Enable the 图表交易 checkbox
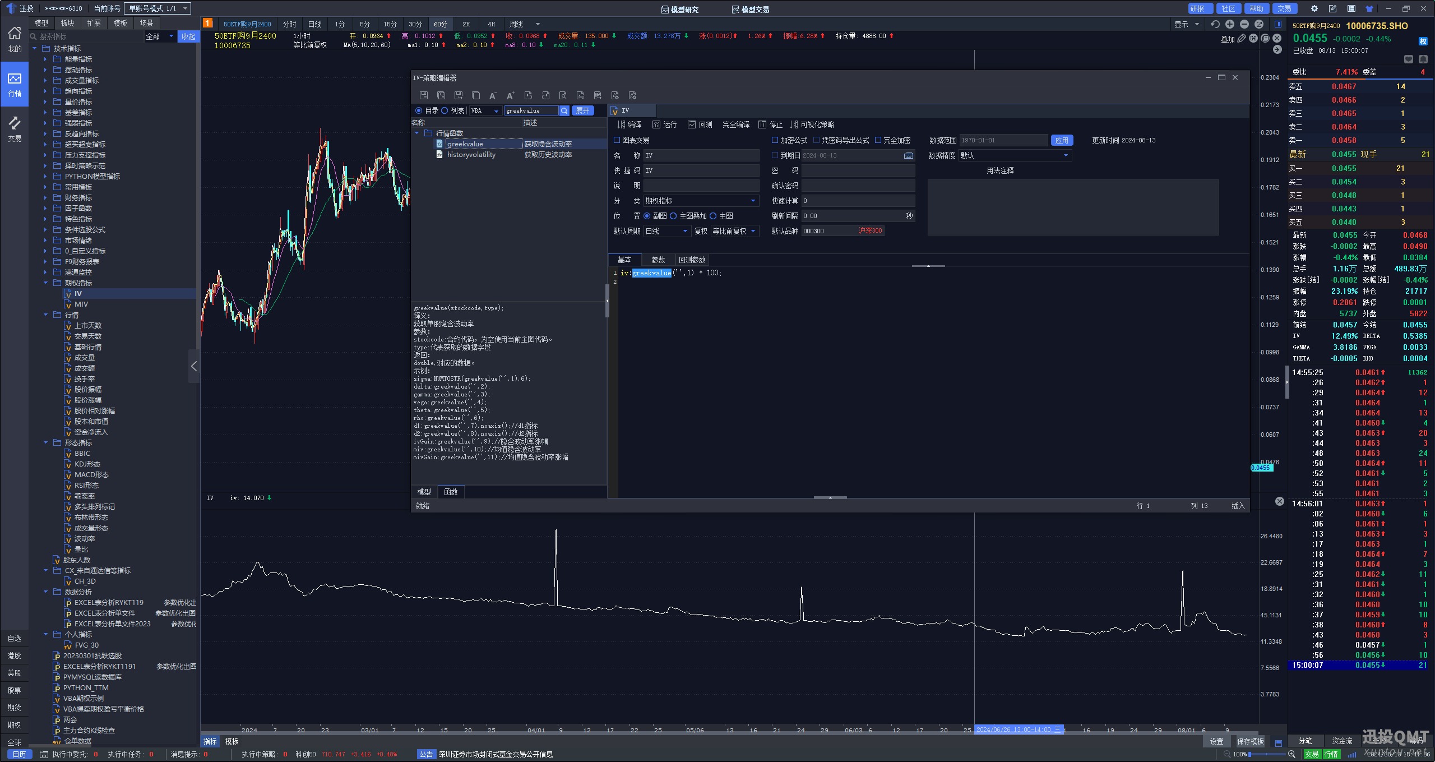The height and width of the screenshot is (762, 1435). [617, 140]
